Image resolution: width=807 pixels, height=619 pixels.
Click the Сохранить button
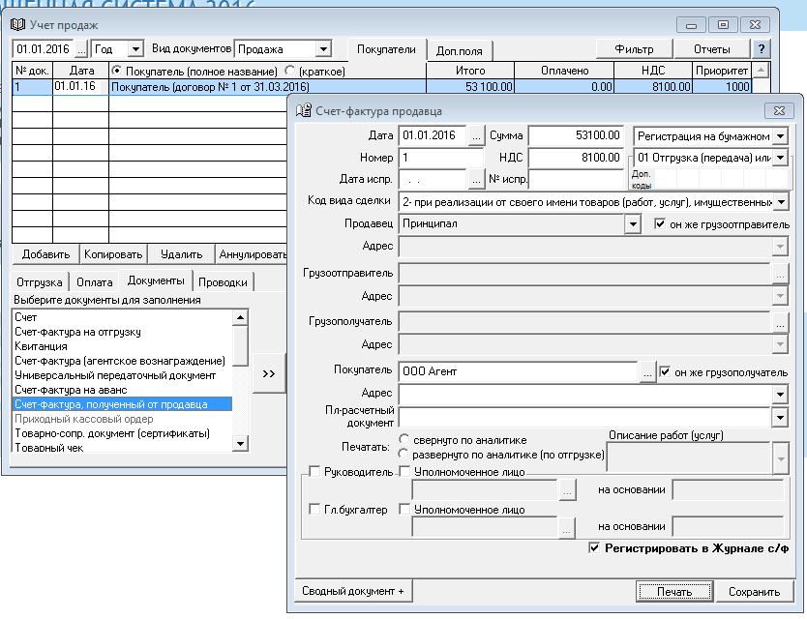point(754,592)
